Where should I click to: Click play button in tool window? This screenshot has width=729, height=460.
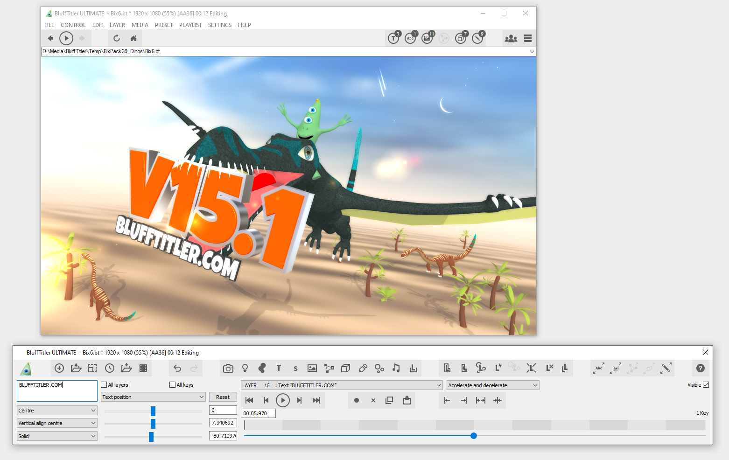283,400
